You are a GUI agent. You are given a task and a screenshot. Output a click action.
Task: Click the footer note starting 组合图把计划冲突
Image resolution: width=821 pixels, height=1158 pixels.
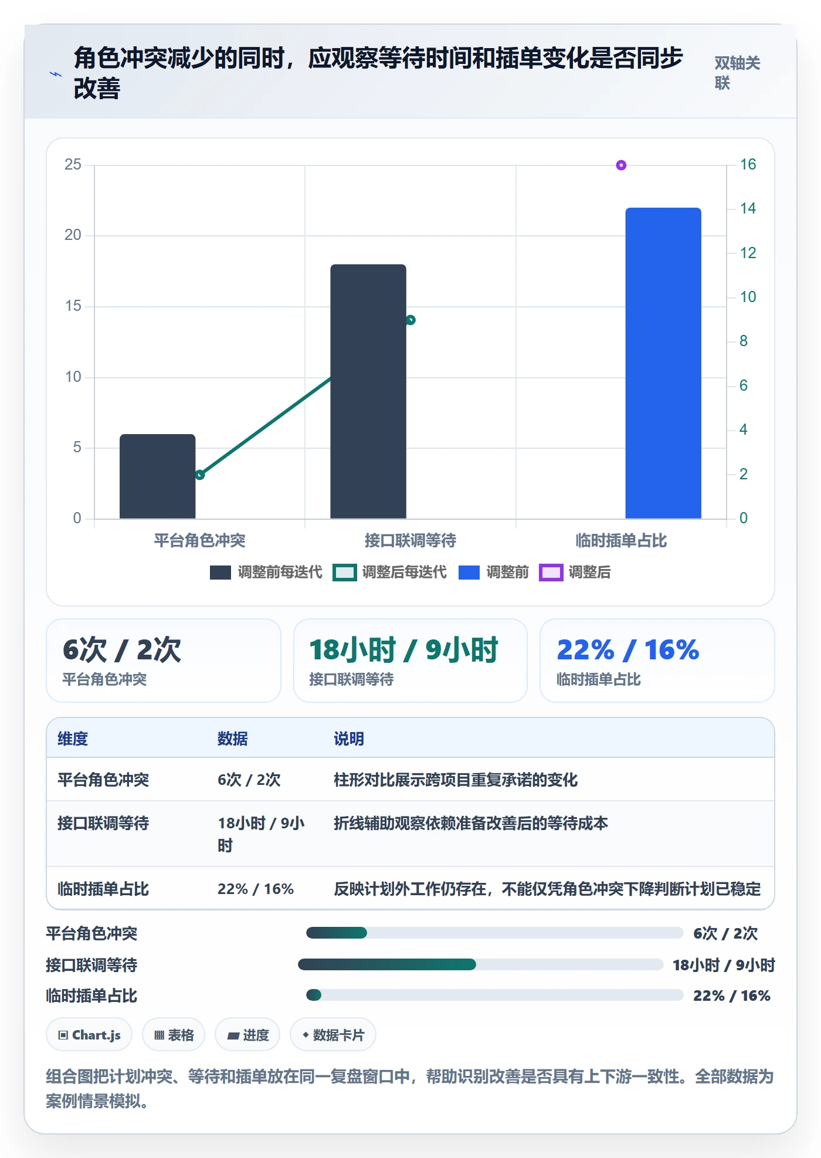(410, 1089)
